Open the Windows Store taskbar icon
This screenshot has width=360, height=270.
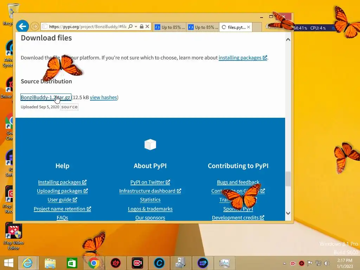(71, 263)
